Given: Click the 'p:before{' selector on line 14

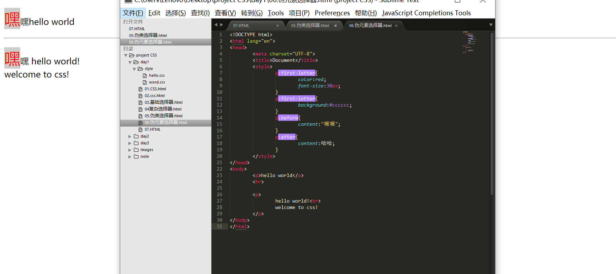Looking at the screenshot, I should [x=288, y=118].
